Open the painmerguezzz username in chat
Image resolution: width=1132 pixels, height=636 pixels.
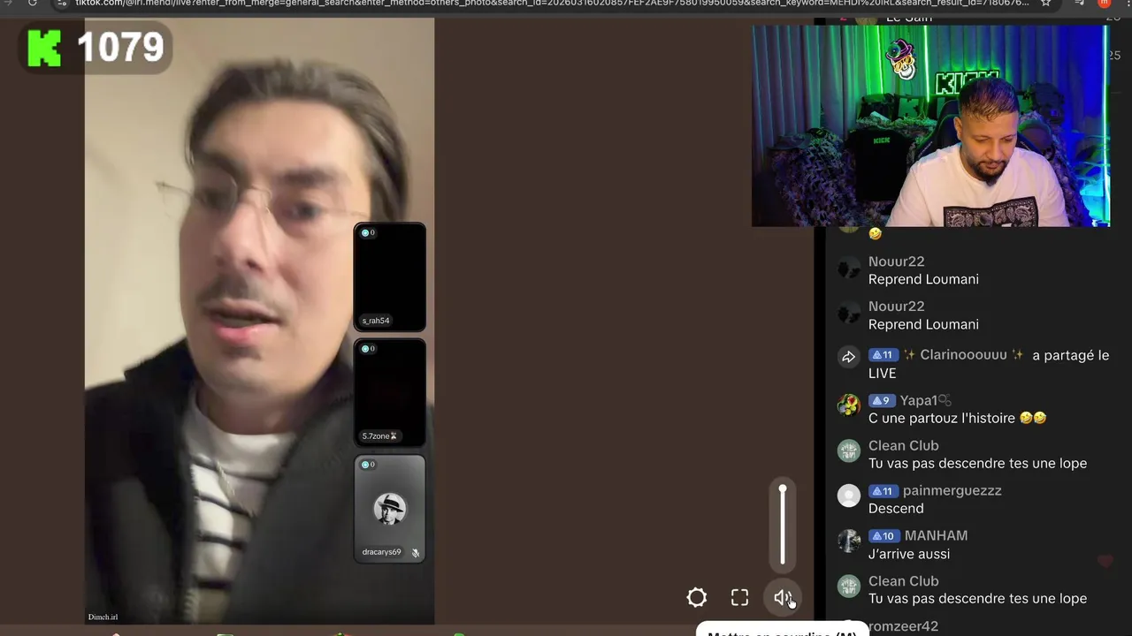point(952,490)
